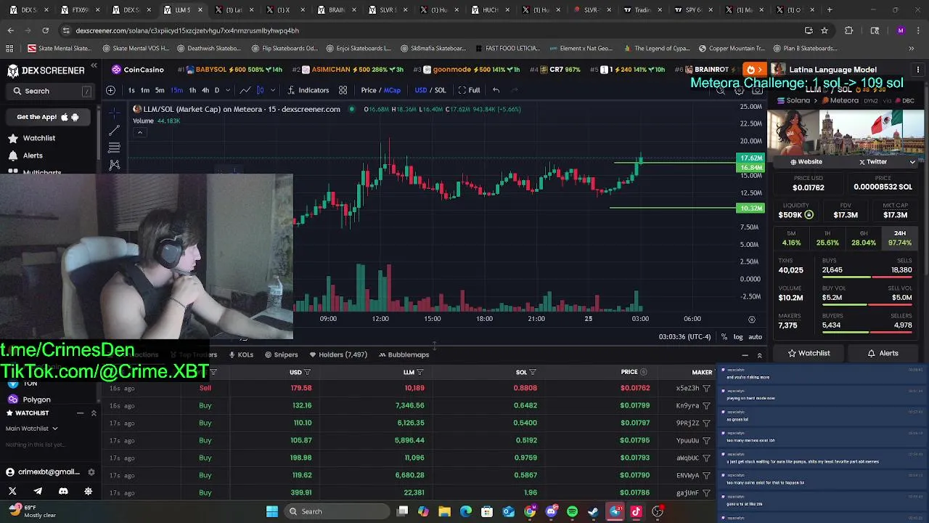Open the KOLs tab
Screen dimensions: 929x523
click(241, 354)
